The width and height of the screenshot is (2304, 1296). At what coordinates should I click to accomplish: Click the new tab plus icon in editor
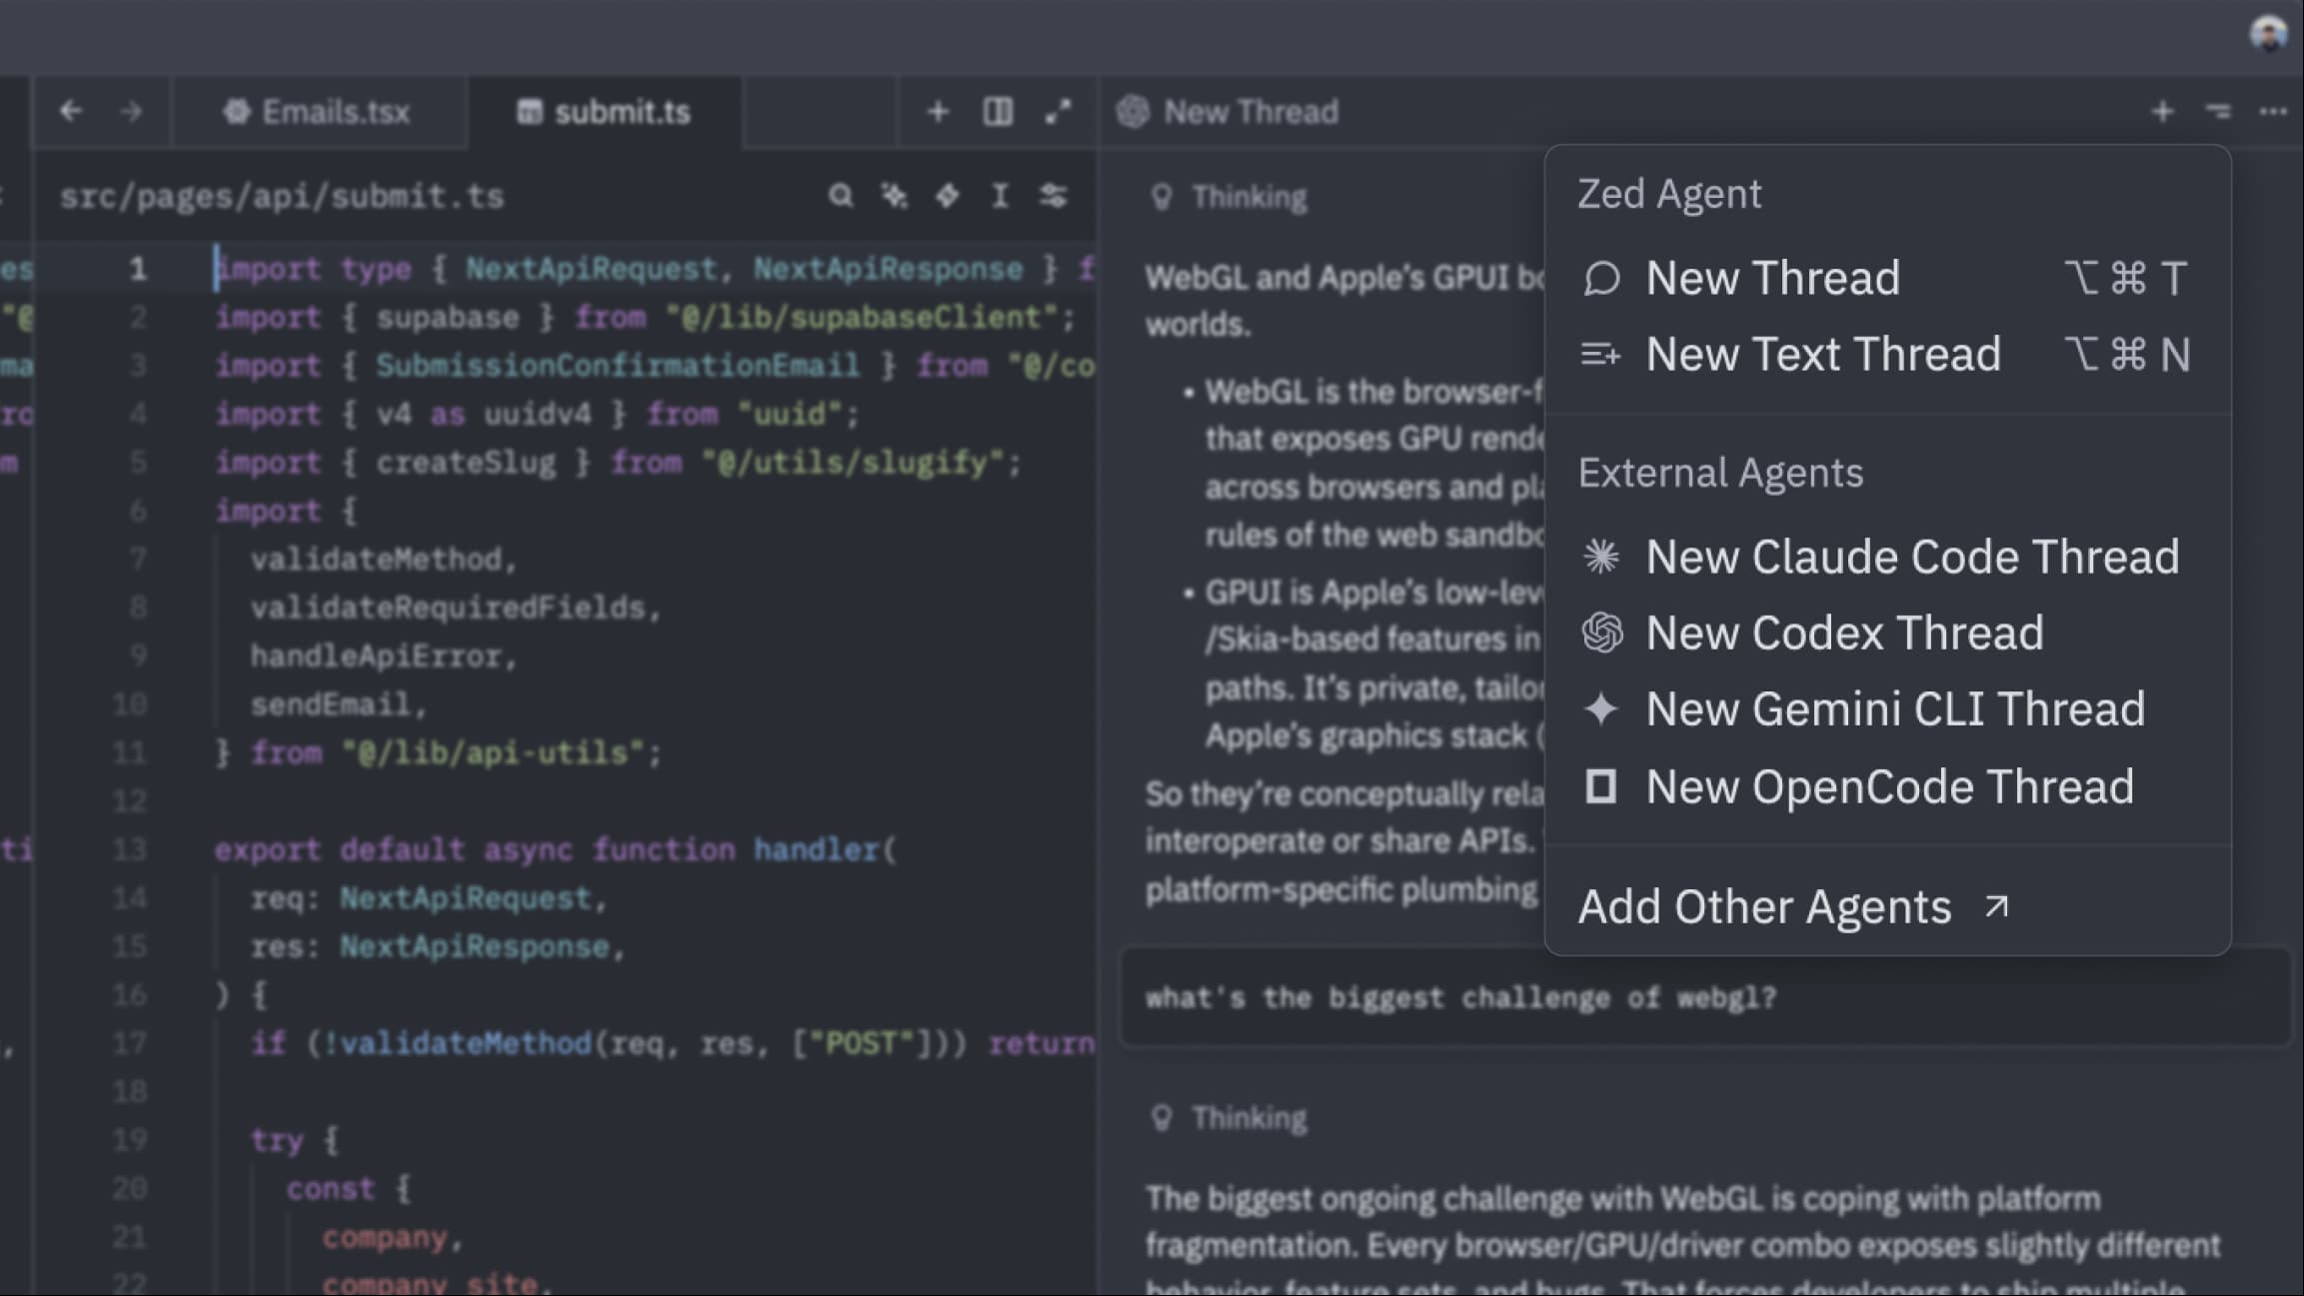tap(937, 111)
